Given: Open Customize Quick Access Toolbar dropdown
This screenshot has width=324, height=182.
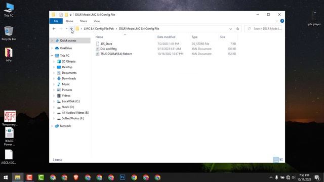Looking at the screenshot, I should [70, 15].
